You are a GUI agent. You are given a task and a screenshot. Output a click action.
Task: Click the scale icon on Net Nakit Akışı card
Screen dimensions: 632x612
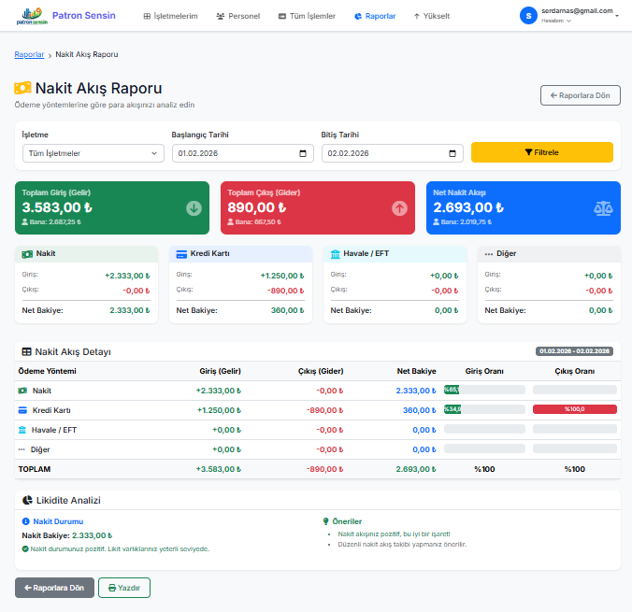[x=604, y=208]
